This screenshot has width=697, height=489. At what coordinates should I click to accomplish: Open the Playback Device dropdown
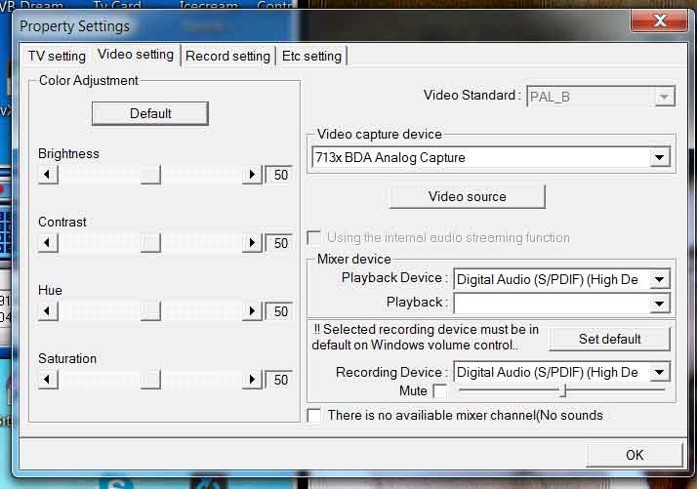(659, 280)
